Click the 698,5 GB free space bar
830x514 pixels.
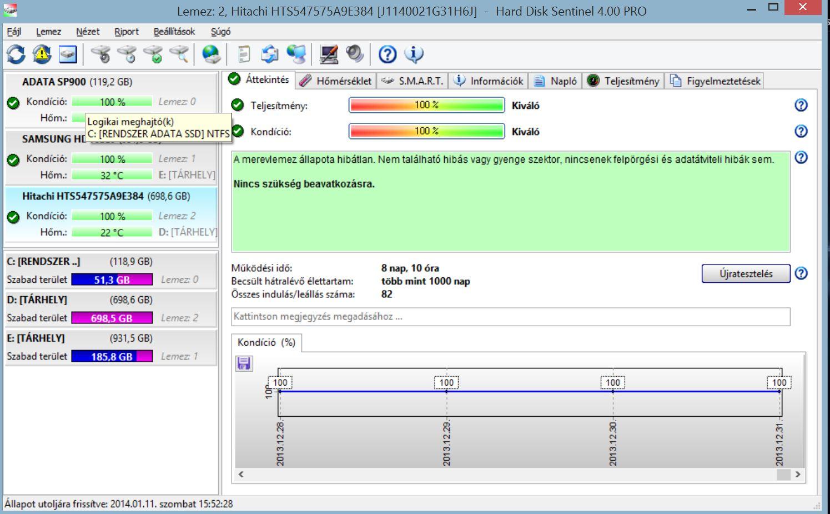tap(112, 318)
